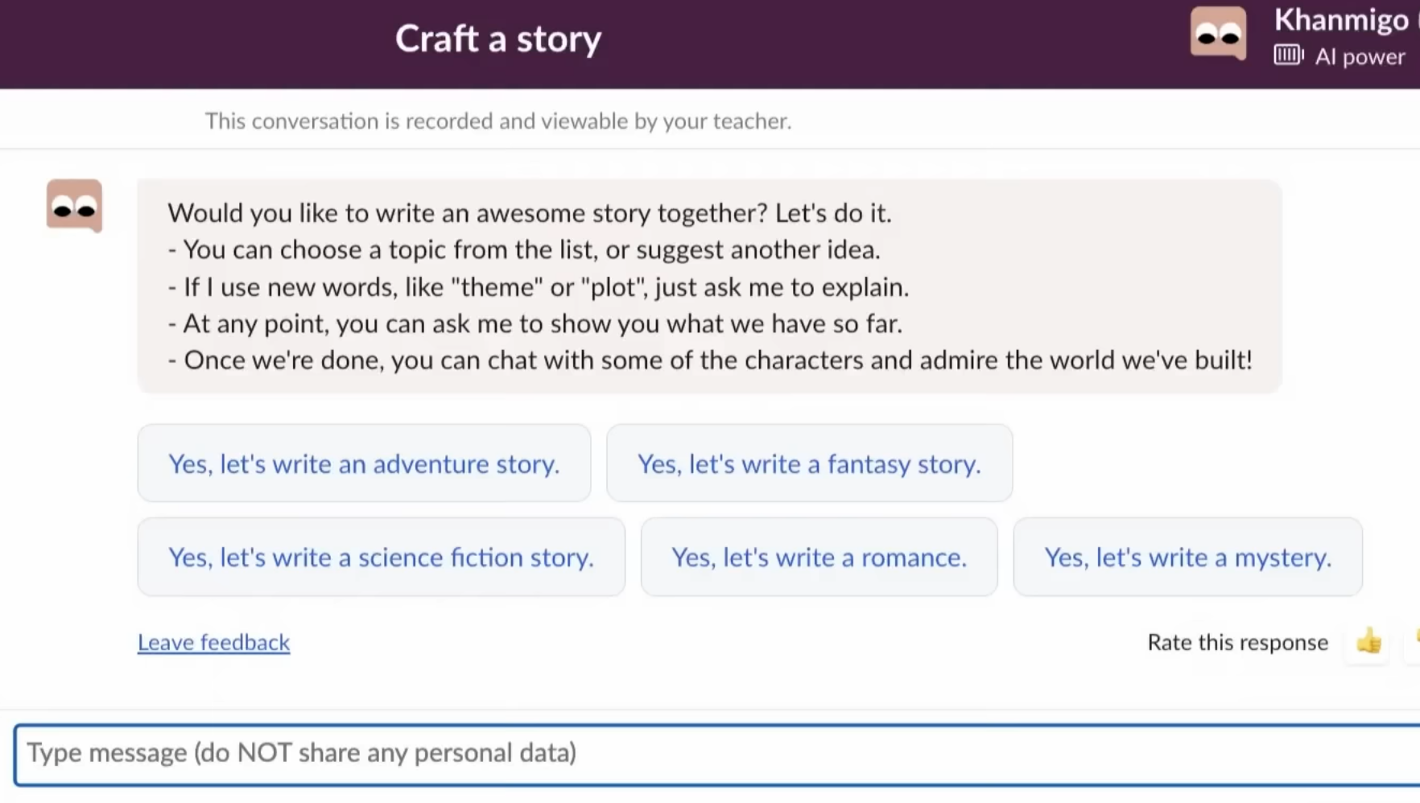Viewport: 1420px width, 803px height.
Task: Click the AI power battery icon
Action: pyautogui.click(x=1289, y=56)
